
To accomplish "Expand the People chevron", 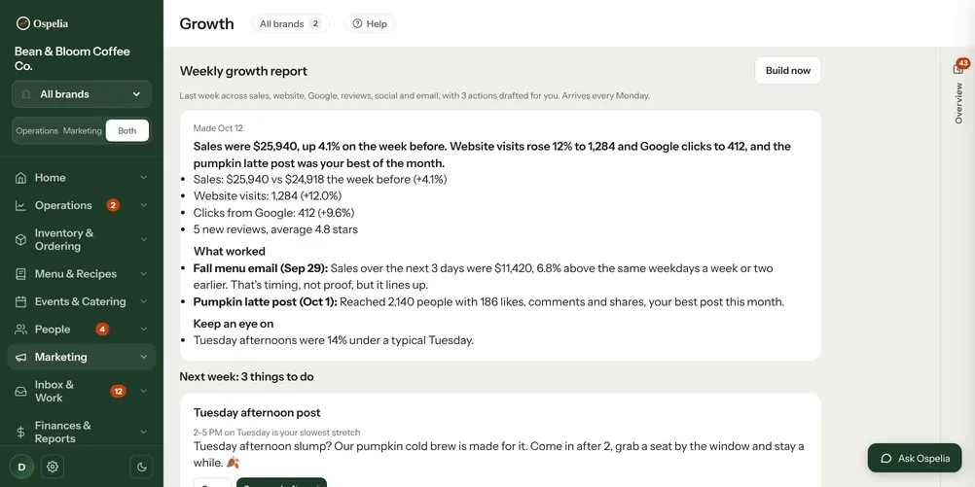I will point(144,330).
